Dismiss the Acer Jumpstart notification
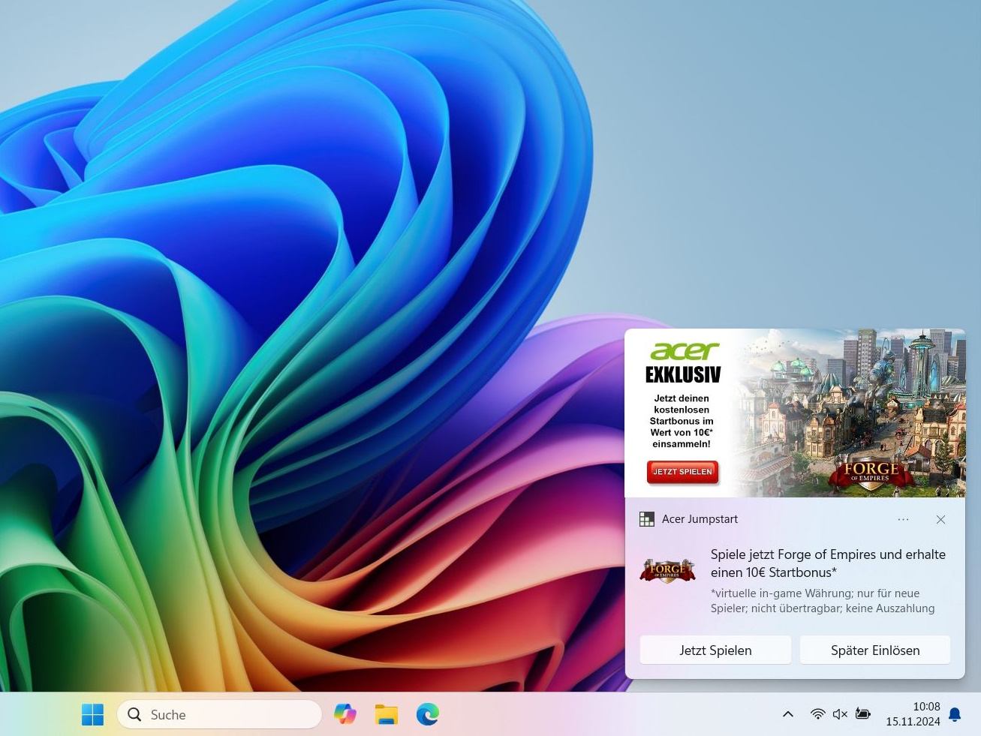 pos(940,519)
